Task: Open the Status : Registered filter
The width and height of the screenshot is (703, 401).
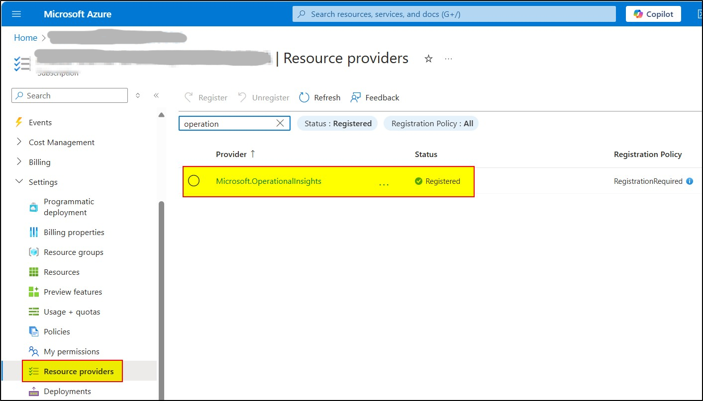Action: (x=337, y=123)
